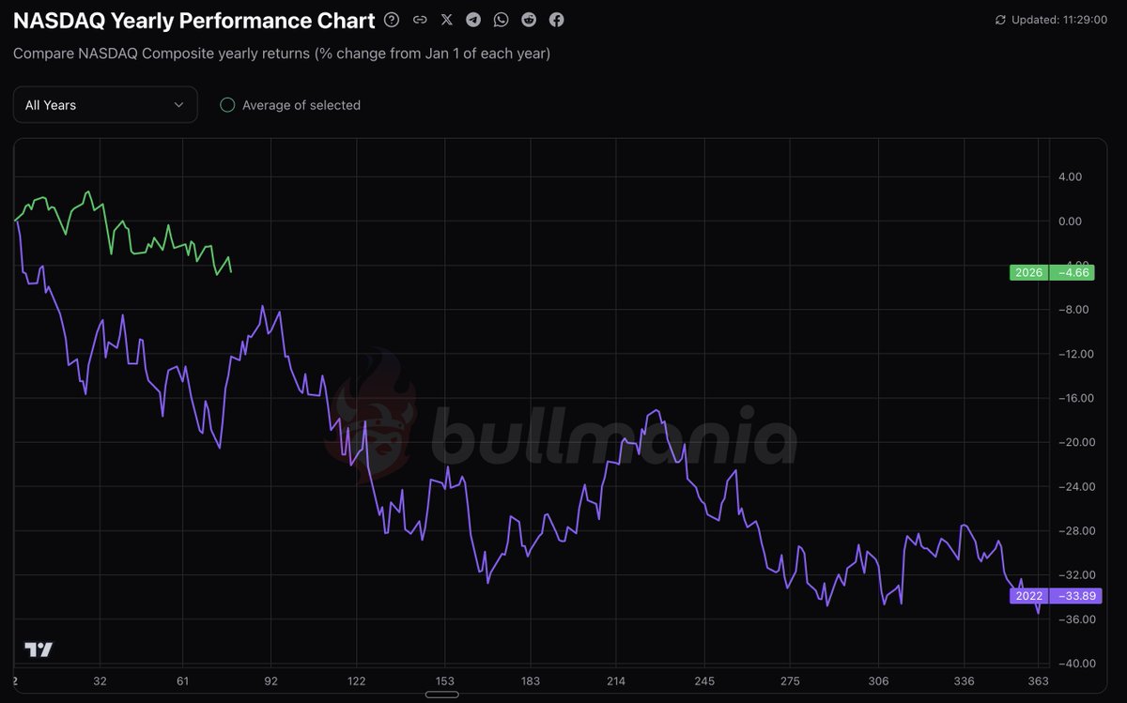The image size is (1127, 703).
Task: Click day 214 on x-axis
Action: 616,680
